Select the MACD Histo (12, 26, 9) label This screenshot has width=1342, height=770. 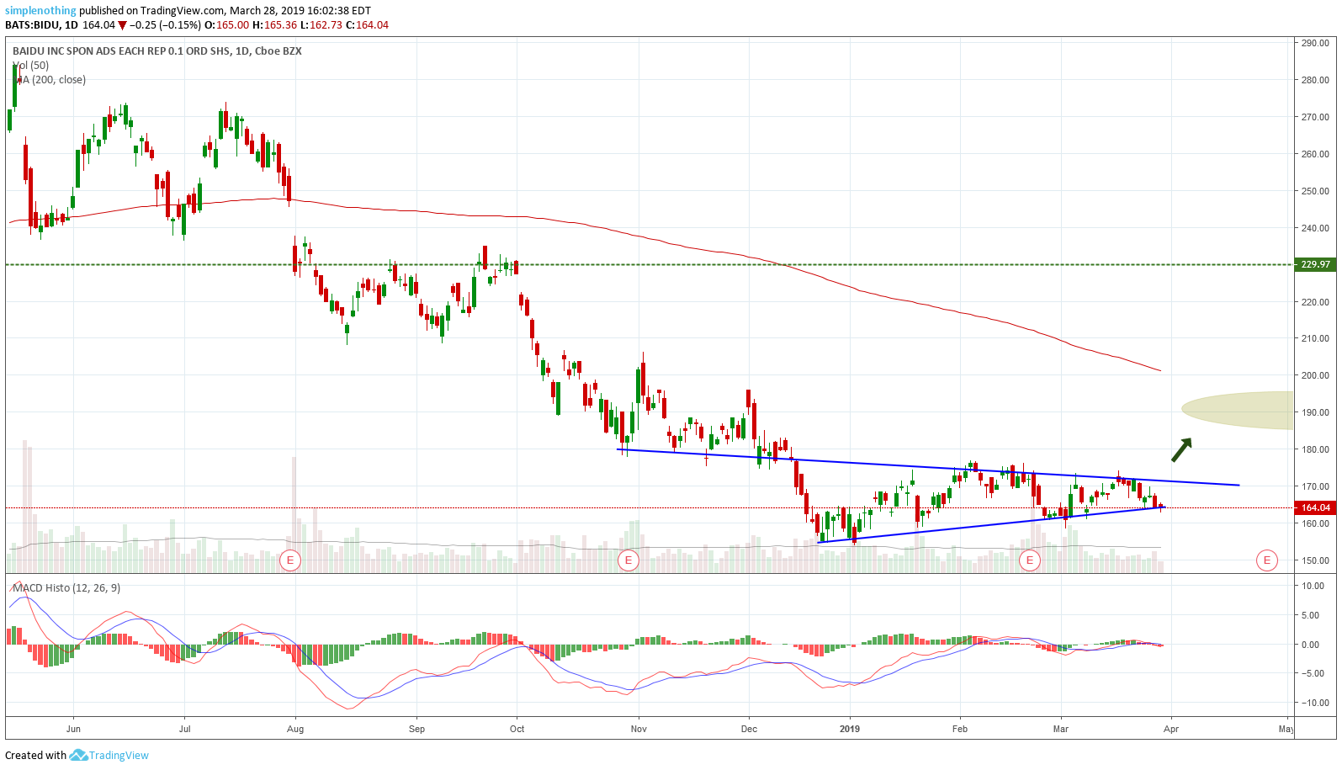click(66, 588)
